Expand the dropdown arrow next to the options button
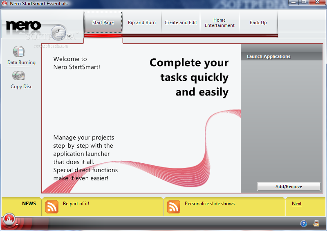 (x=69, y=36)
